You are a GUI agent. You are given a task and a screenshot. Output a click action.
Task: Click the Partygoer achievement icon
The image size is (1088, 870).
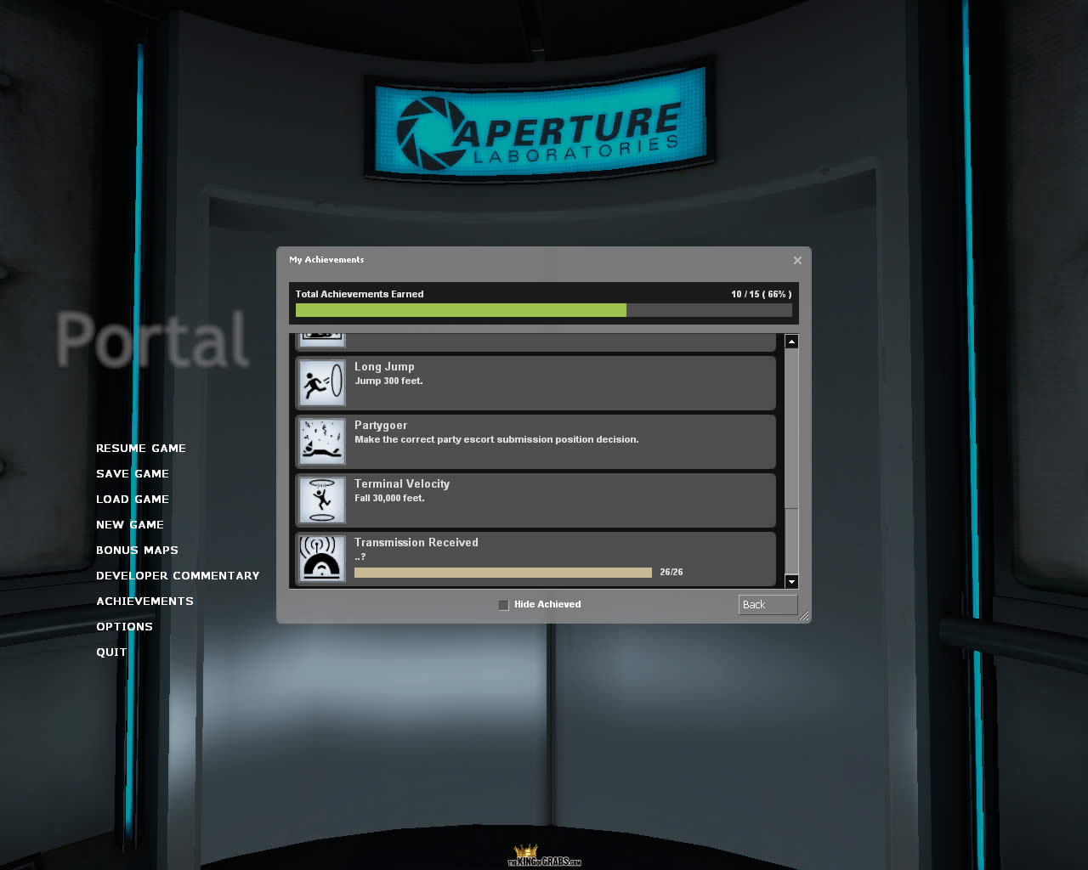(x=322, y=441)
